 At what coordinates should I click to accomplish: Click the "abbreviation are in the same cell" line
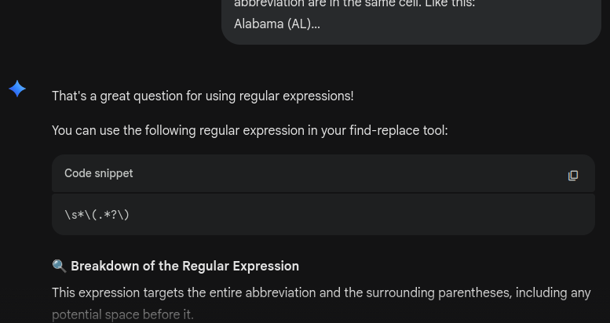coord(354,4)
